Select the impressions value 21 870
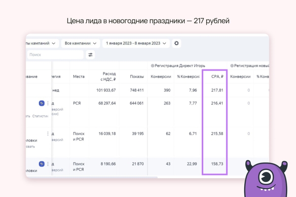 [138, 164]
